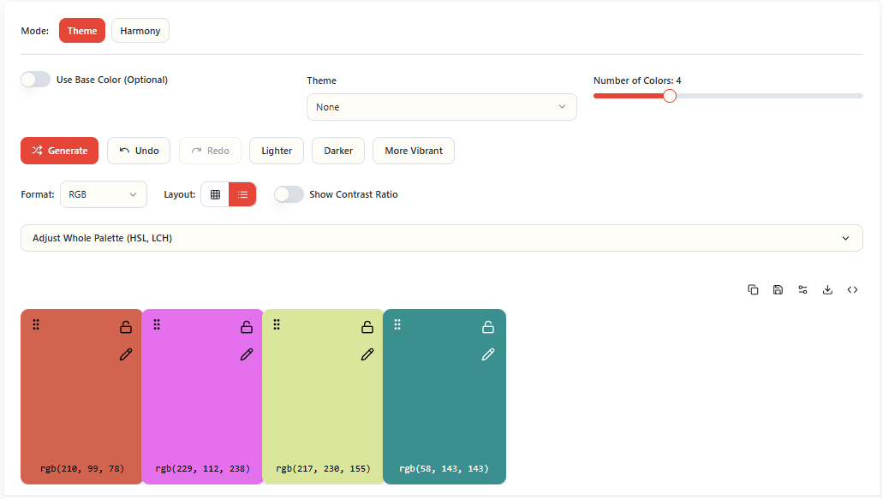Generate a new palette
Viewport: 883px width, 499px height.
tap(59, 151)
